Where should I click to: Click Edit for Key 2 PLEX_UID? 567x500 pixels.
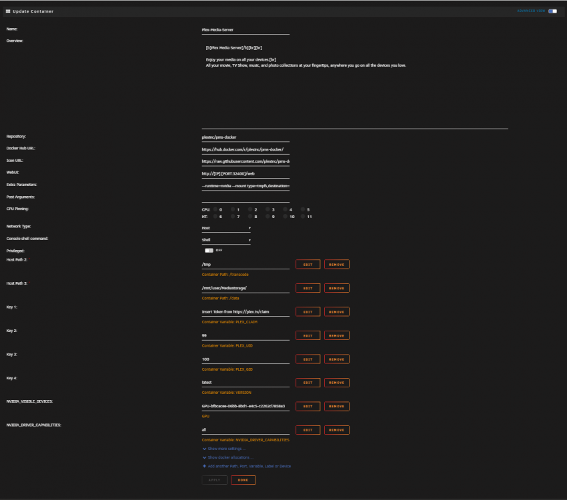pos(308,335)
